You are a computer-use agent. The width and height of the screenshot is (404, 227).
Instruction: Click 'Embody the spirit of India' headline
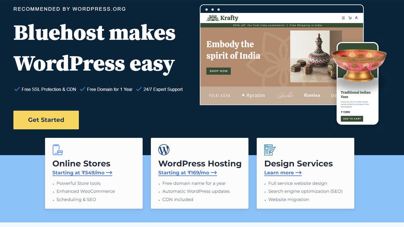[x=233, y=50]
